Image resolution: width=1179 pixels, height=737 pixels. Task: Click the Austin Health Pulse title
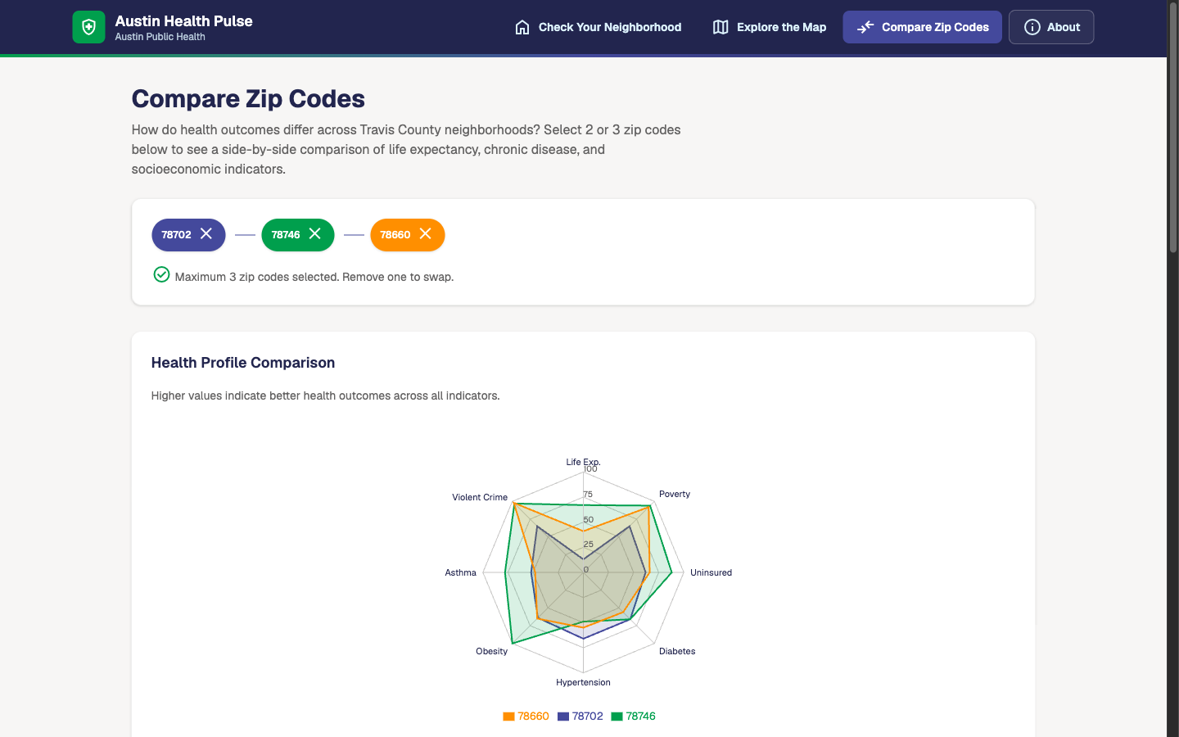point(183,21)
